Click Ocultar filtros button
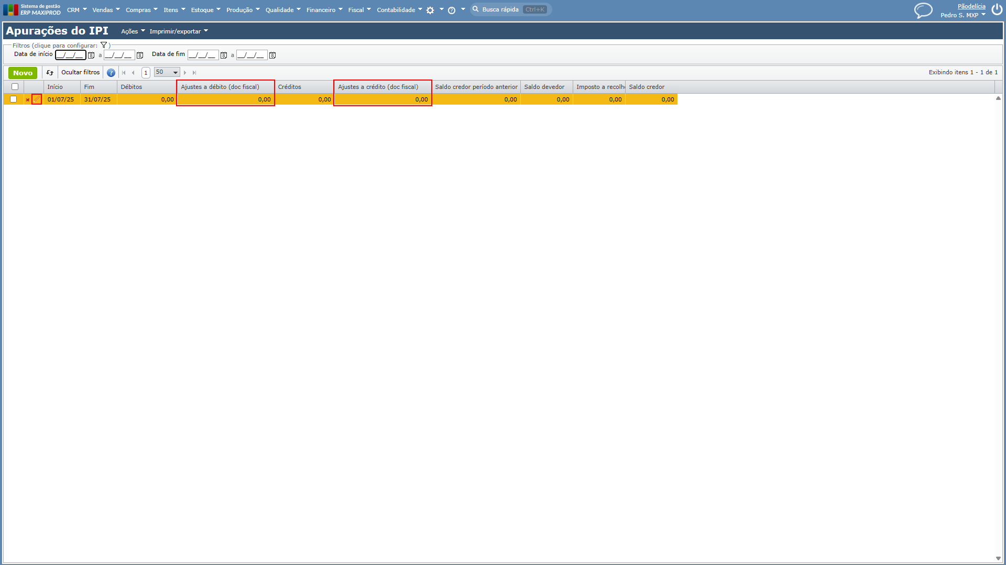 [80, 73]
